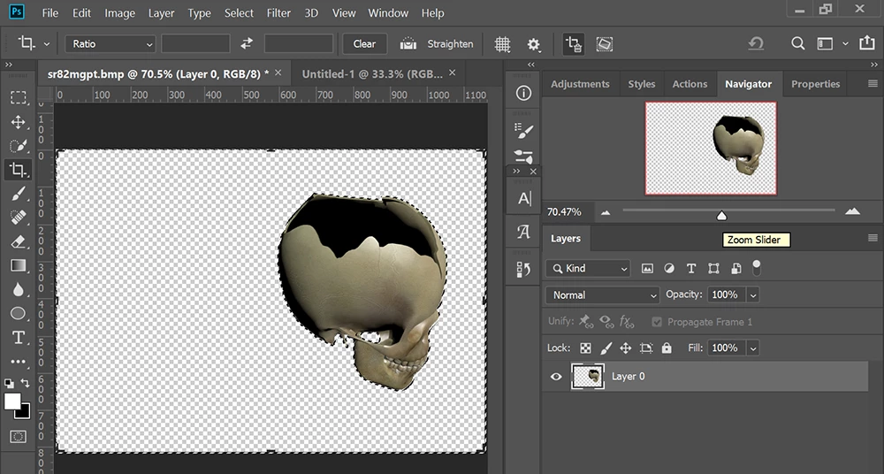
Task: Select the Horizontal Type tool
Action: pyautogui.click(x=18, y=338)
